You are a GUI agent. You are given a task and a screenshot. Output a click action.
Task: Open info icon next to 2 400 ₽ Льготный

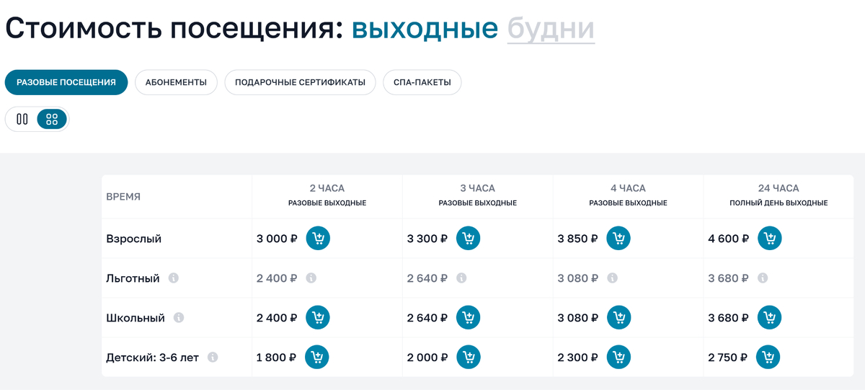coord(311,278)
